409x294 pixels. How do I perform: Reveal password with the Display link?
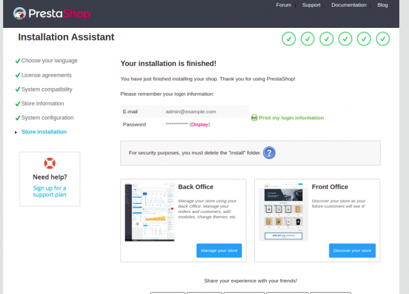[x=200, y=125]
